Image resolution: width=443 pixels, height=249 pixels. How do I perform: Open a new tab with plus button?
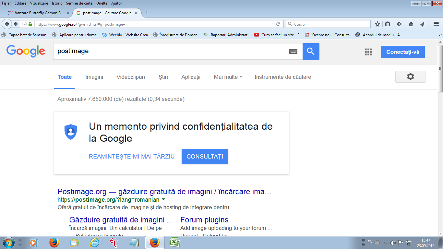click(x=147, y=13)
